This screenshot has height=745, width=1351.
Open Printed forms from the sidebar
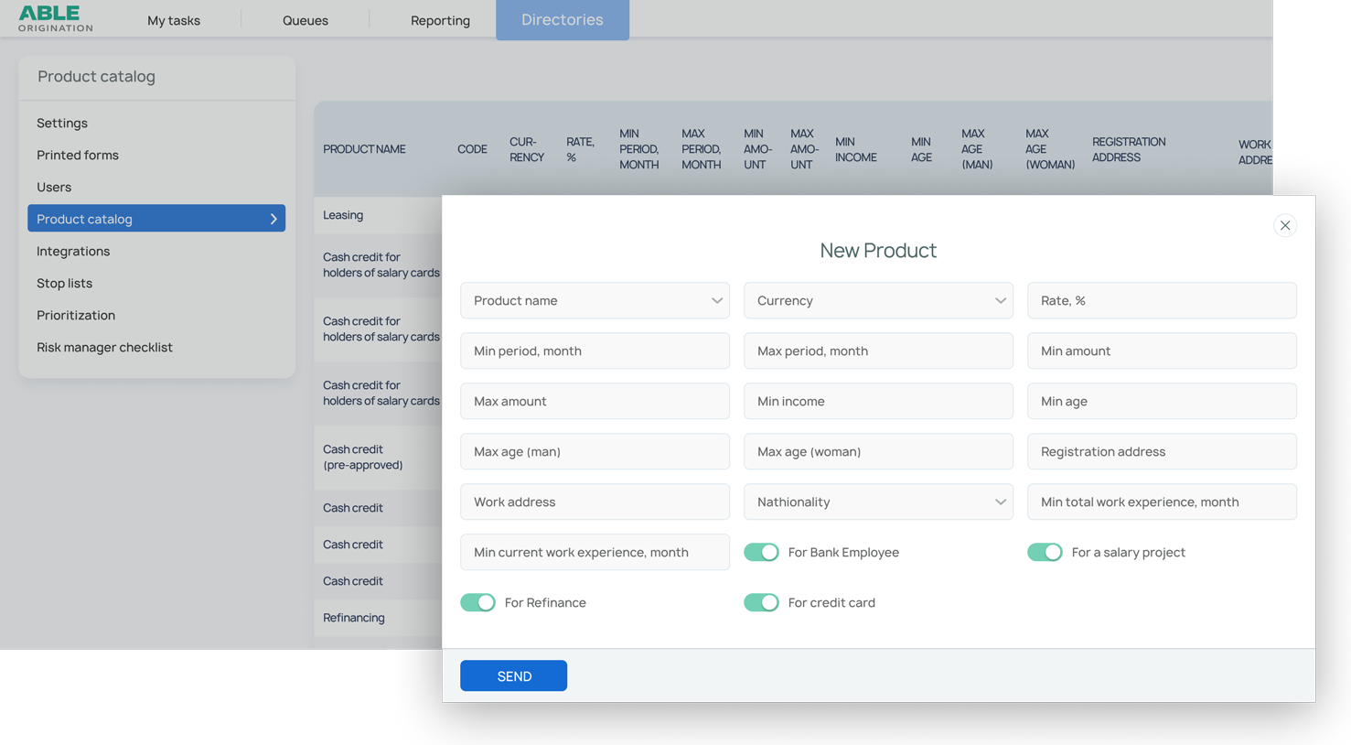click(x=78, y=155)
